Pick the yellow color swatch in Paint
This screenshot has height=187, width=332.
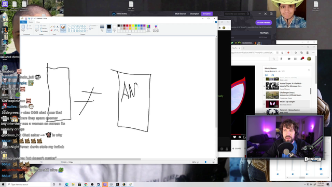coord(133,25)
